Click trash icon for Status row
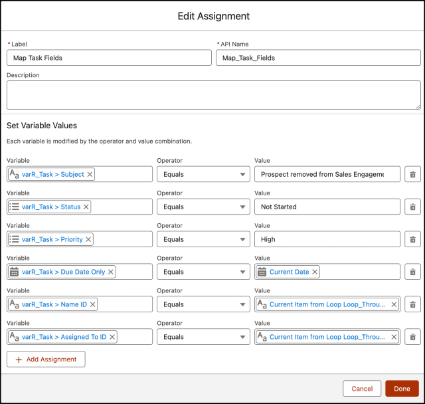Viewport: 425px width, 404px height. 412,207
